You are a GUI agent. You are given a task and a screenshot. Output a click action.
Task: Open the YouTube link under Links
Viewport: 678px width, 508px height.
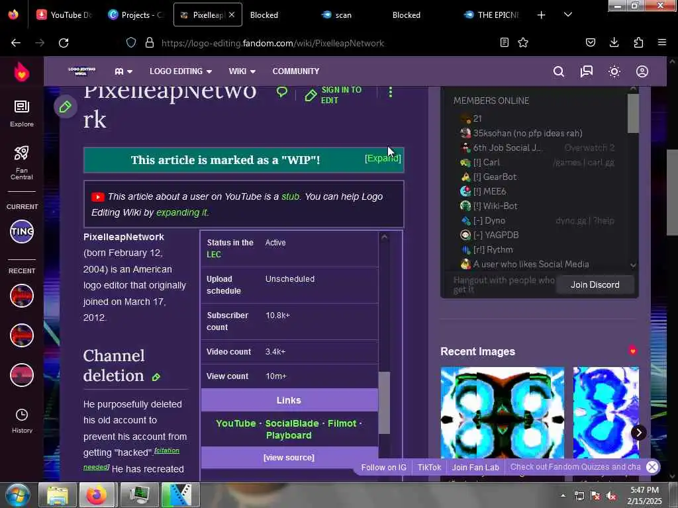(236, 423)
